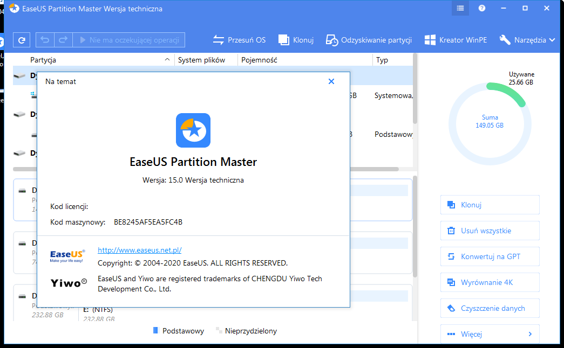
Task: Click the Copyright 2004-2020 EaseUS text
Action: click(x=193, y=263)
